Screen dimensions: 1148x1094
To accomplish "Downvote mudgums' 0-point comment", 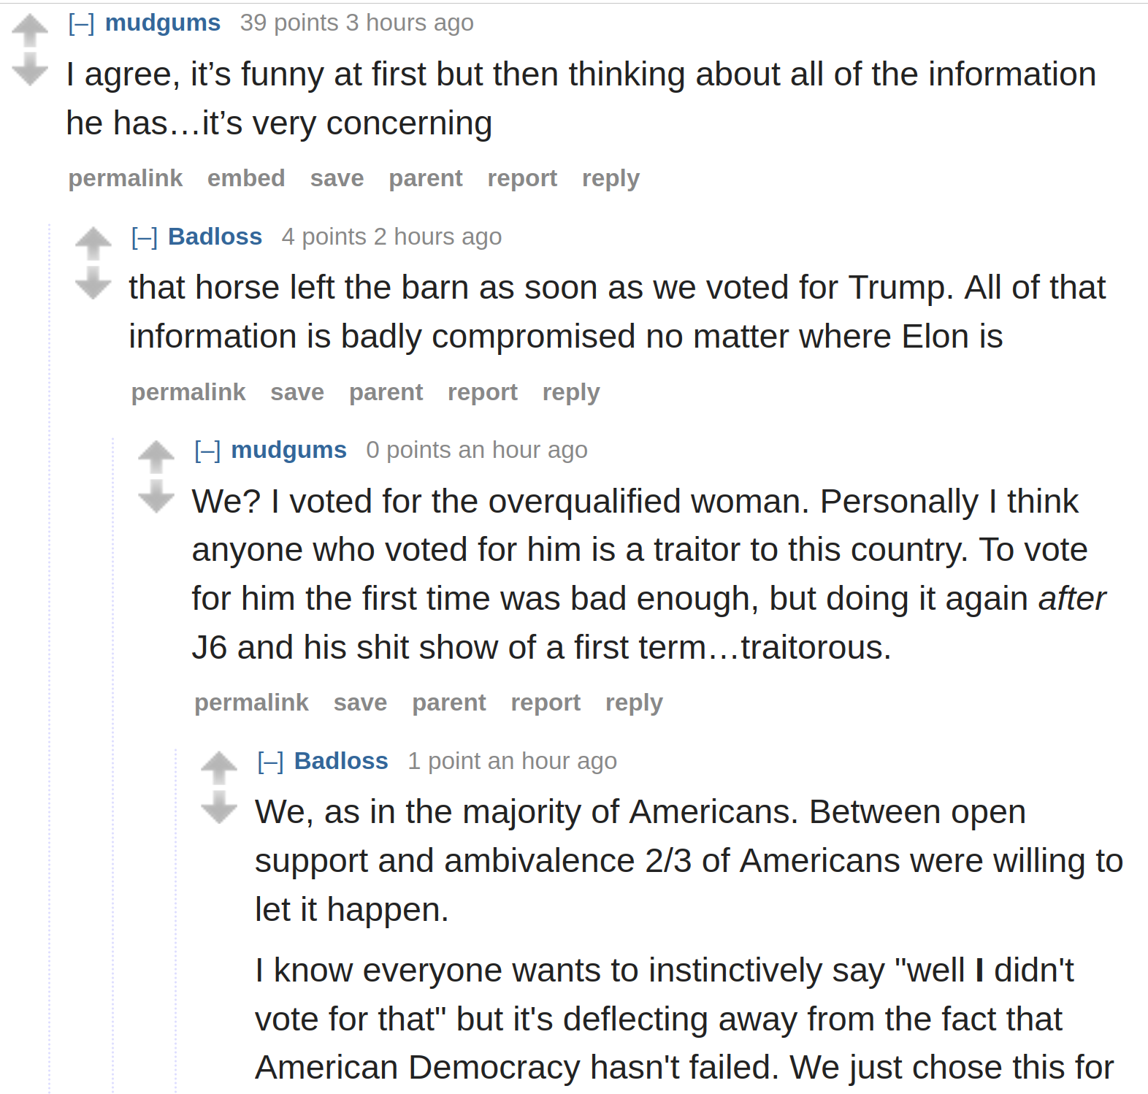I will tap(156, 496).
